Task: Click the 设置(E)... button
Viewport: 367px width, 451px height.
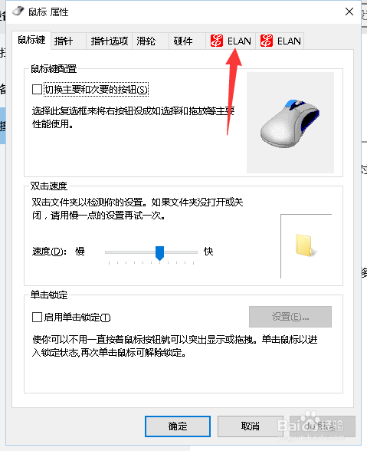Action: tap(290, 317)
